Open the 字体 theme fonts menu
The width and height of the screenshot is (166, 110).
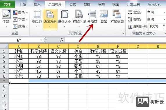click(20, 19)
